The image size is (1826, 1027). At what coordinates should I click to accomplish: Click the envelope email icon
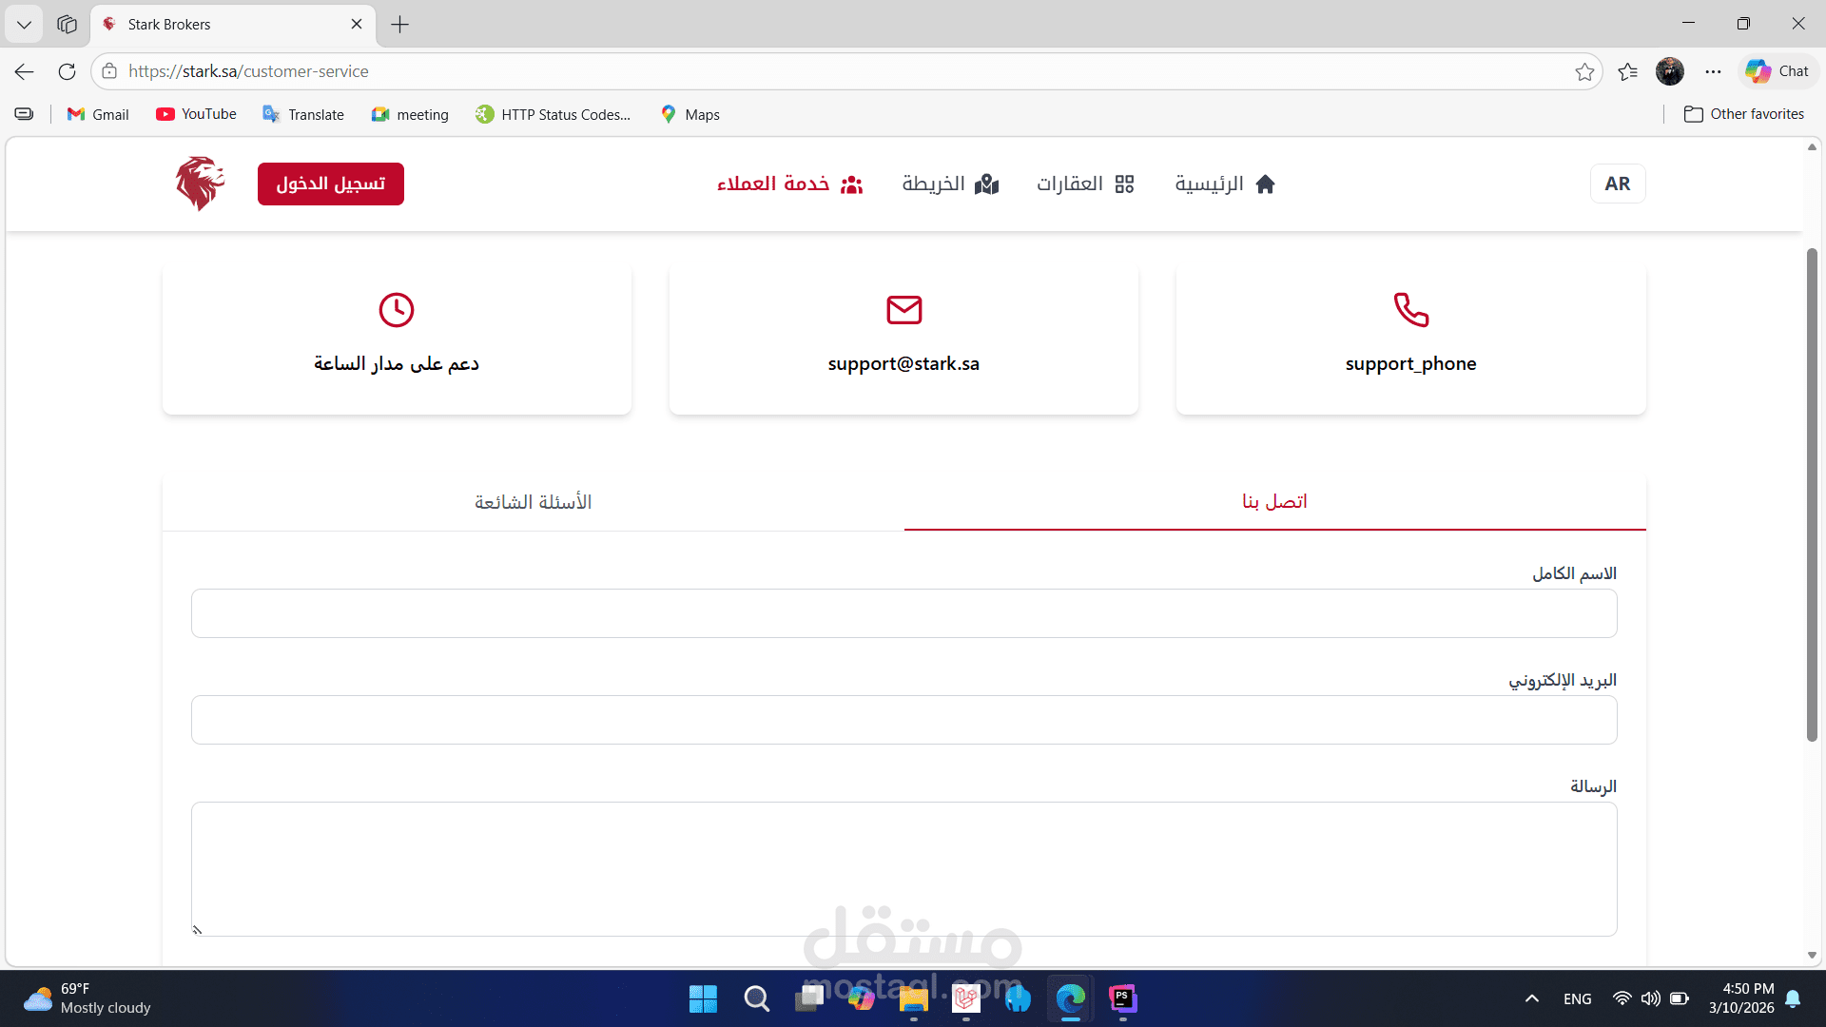[x=903, y=309]
